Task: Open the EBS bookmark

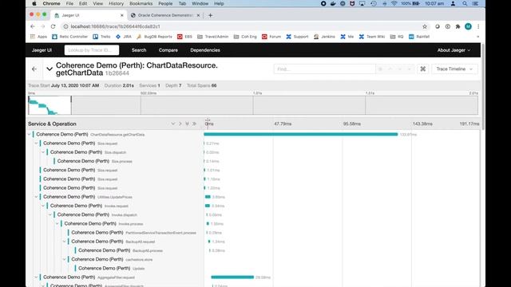Action: pos(184,37)
